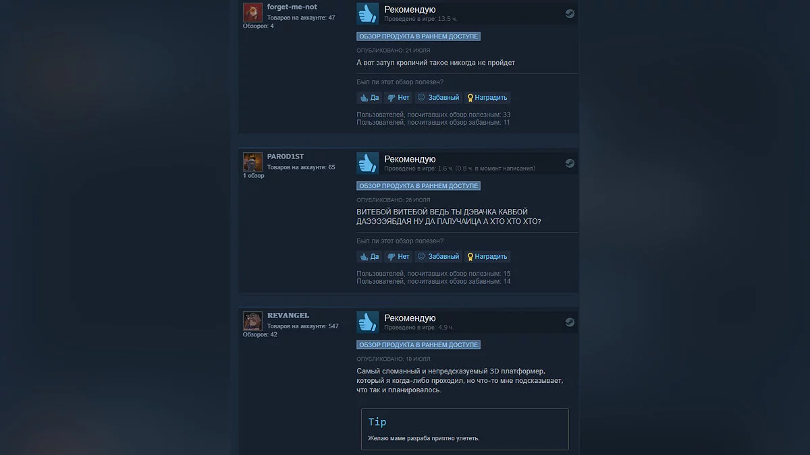Vote Нет on PAROD1ST's review

[398, 257]
